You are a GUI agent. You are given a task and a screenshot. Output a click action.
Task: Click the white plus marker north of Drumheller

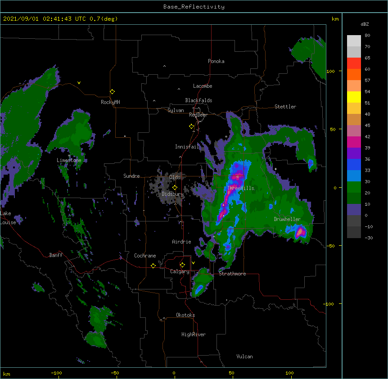(275, 169)
